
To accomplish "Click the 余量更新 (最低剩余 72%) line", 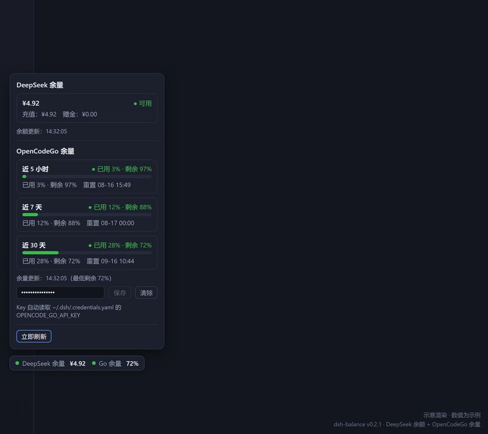I will pos(64,278).
